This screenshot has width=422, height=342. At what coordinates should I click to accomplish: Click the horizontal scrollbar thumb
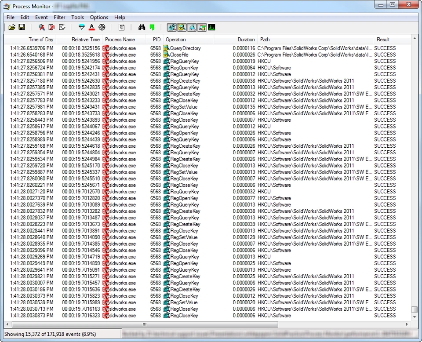[x=145, y=324]
